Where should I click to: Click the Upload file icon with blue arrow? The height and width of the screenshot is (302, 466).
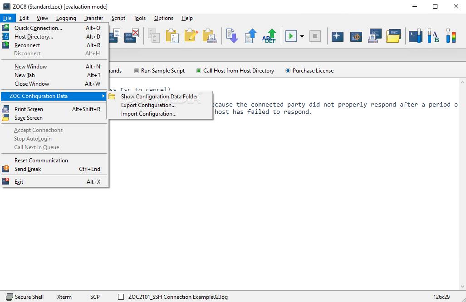(x=251, y=36)
